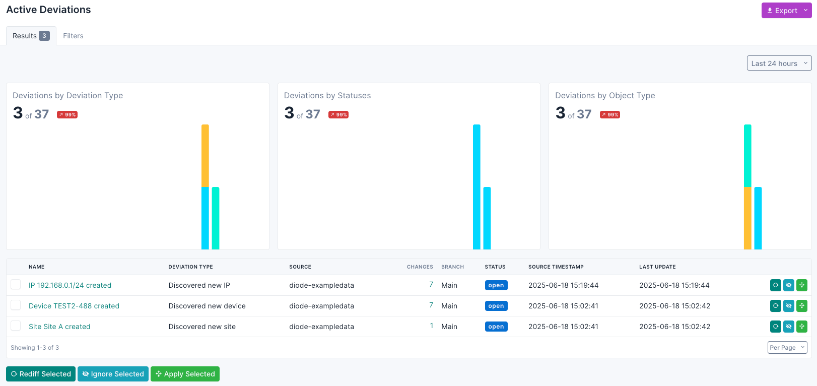The width and height of the screenshot is (817, 386).
Task: Click ignore icon for IP 192.168.0.1/24 row
Action: (x=789, y=285)
